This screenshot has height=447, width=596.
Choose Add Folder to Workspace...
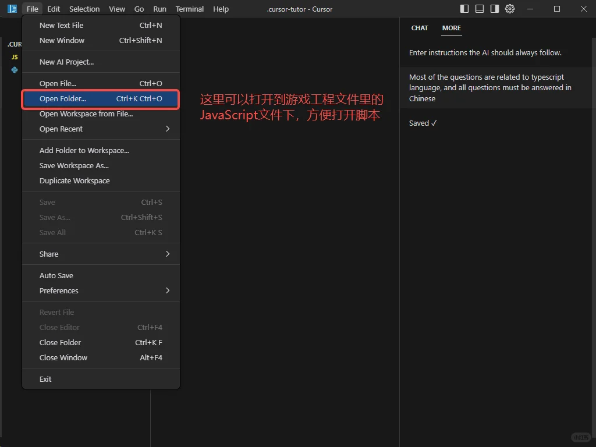101,151
